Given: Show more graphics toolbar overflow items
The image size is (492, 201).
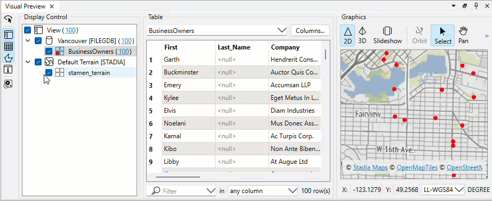Looking at the screenshot, I should pyautogui.click(x=487, y=36).
